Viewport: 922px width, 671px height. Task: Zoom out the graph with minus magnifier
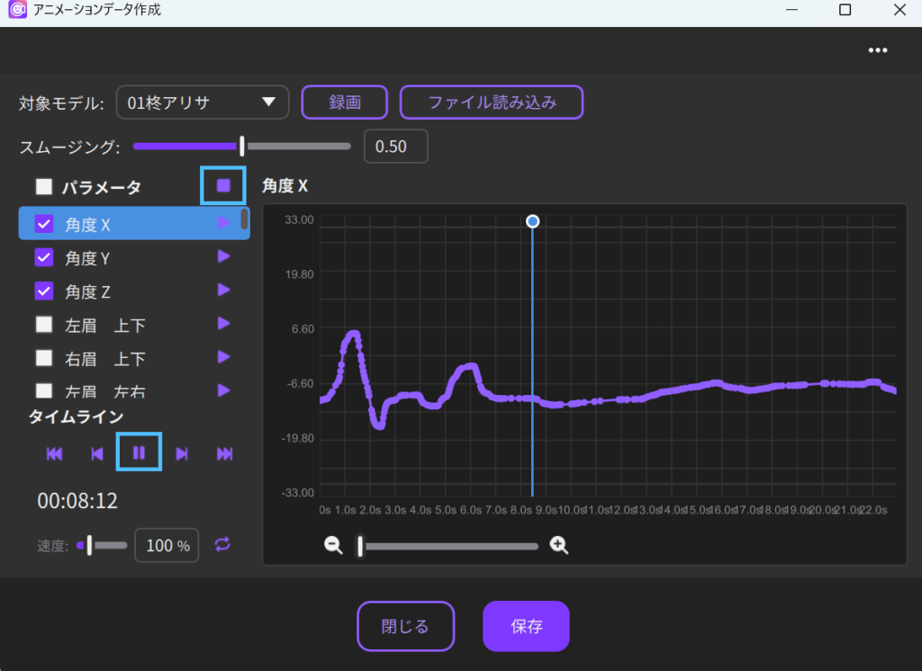(333, 545)
